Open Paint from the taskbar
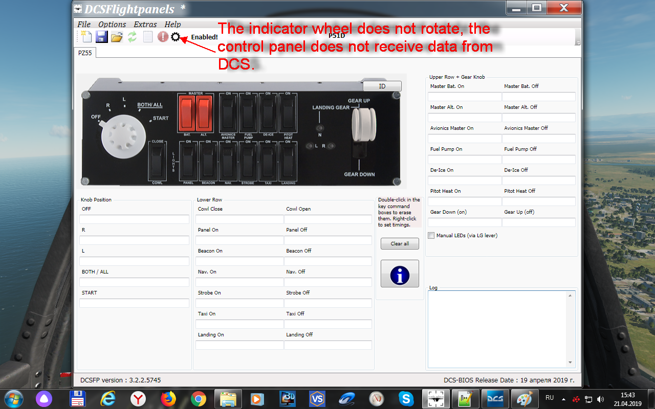The width and height of the screenshot is (655, 409). [525, 398]
